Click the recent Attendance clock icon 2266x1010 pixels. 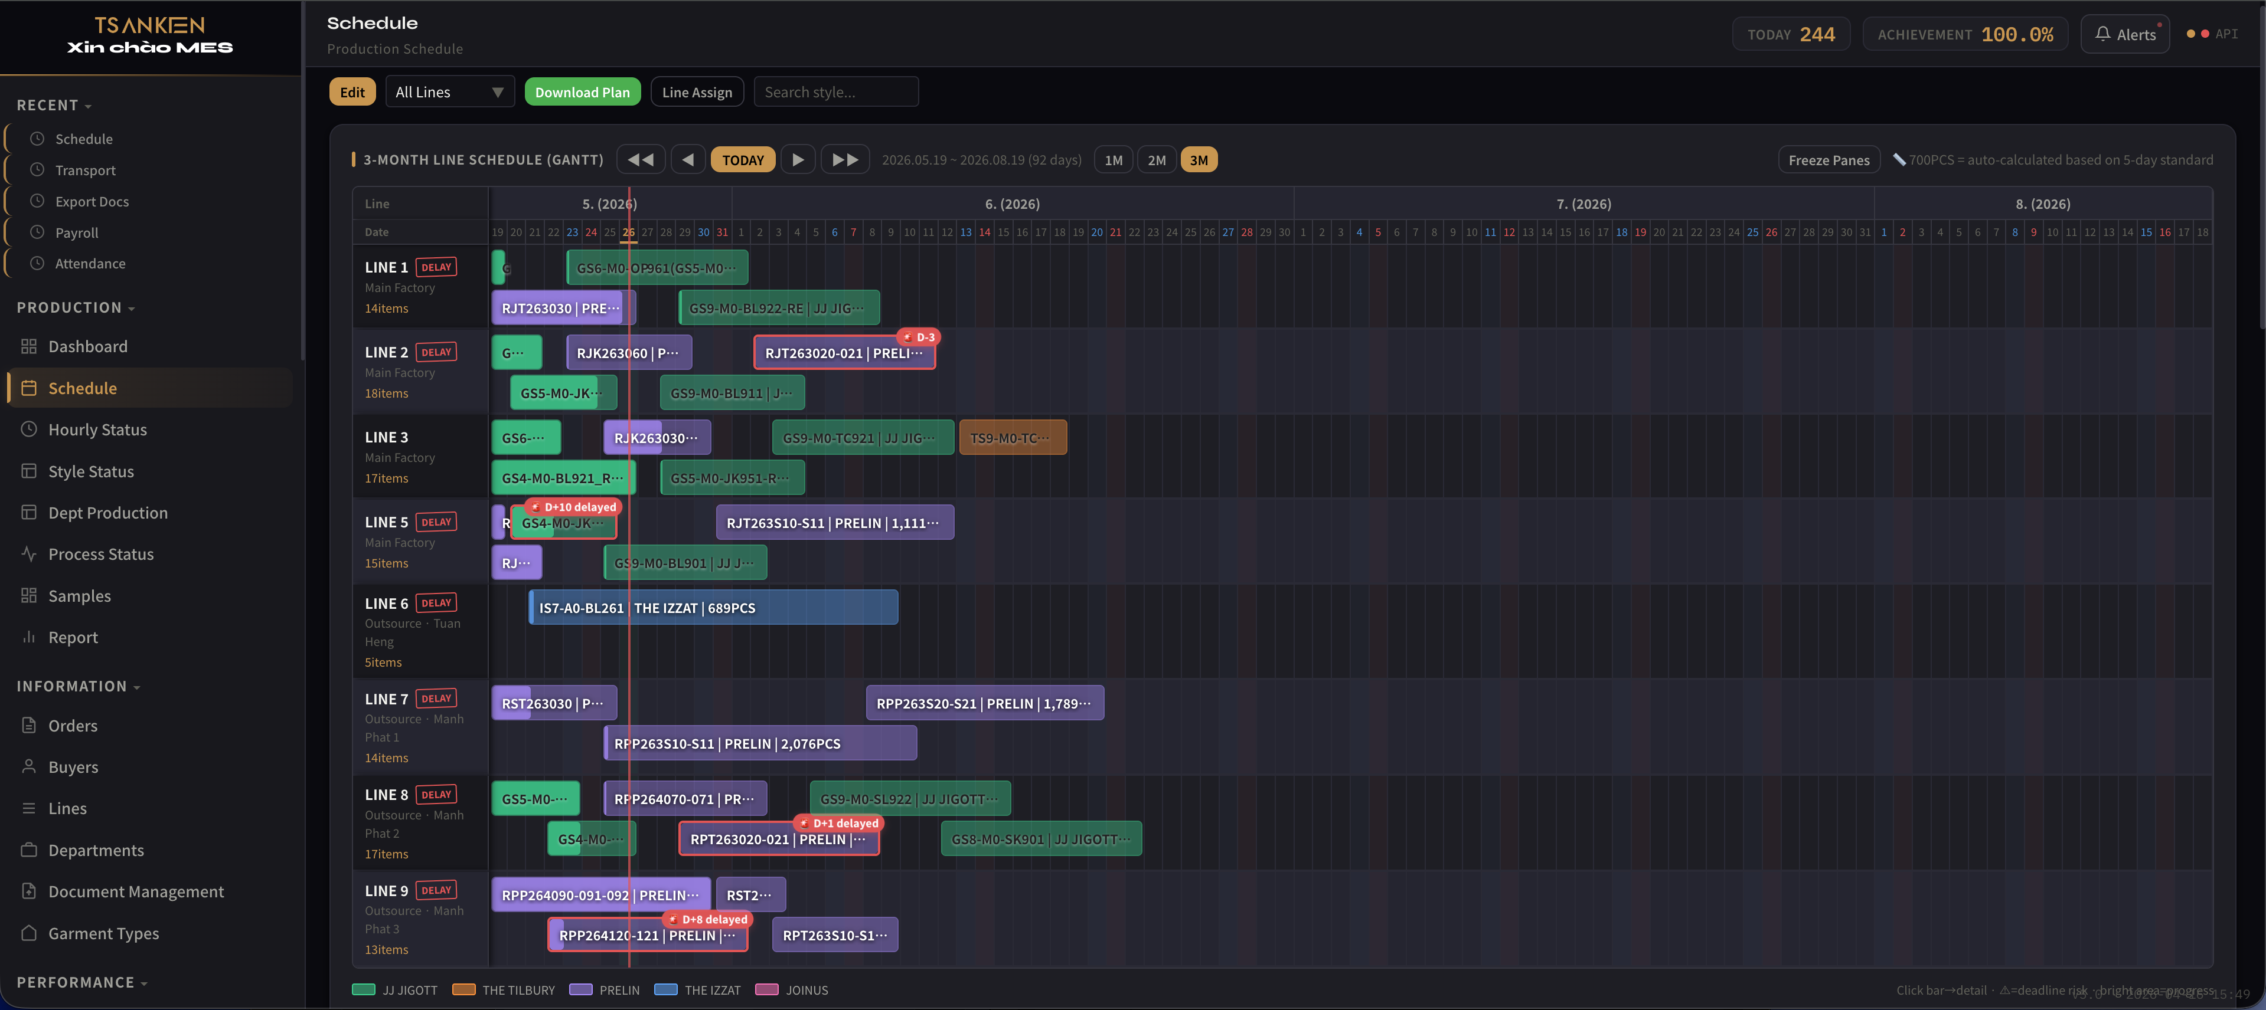[37, 263]
